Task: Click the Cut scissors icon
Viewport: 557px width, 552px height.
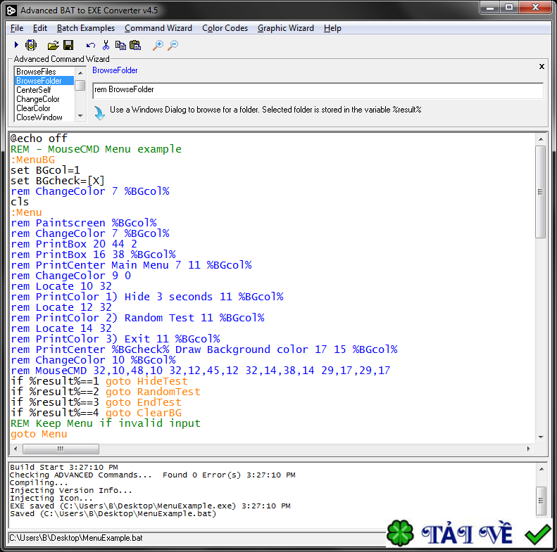Action: pos(106,45)
